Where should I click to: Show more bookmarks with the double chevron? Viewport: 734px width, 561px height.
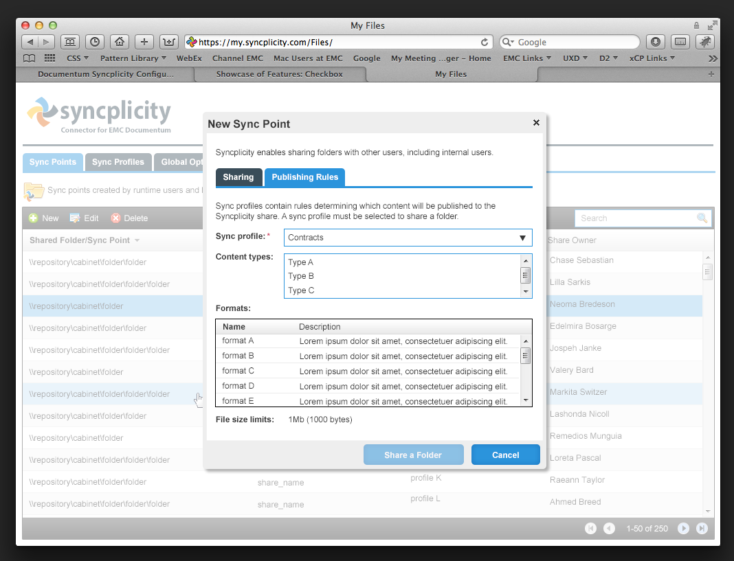713,58
